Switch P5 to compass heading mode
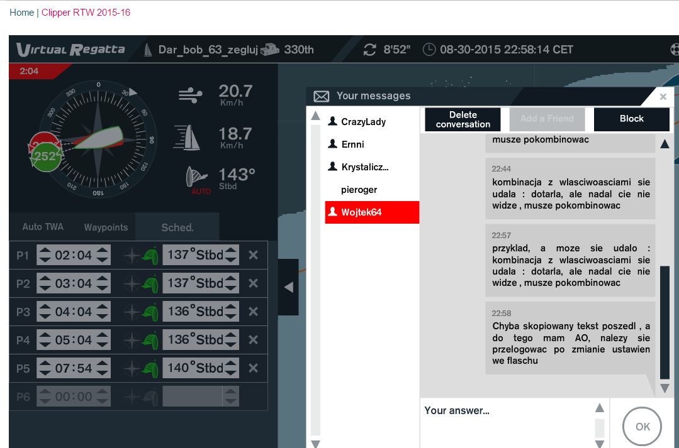This screenshot has width=679, height=448. coord(132,368)
